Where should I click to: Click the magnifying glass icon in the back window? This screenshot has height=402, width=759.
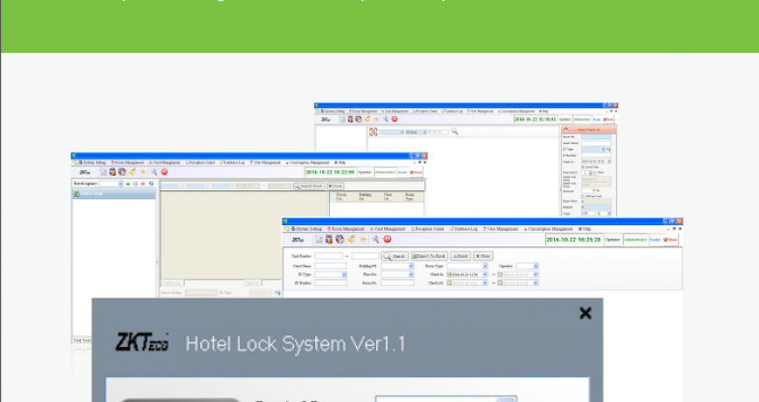[454, 131]
